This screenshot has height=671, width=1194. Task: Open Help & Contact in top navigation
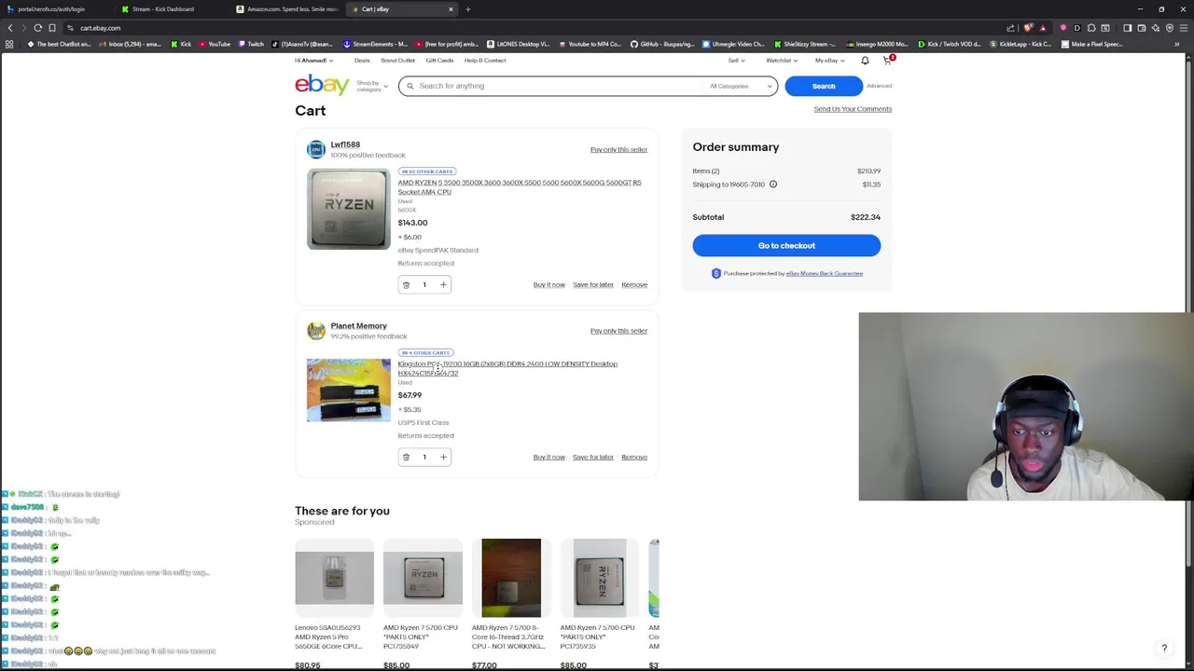pos(485,61)
